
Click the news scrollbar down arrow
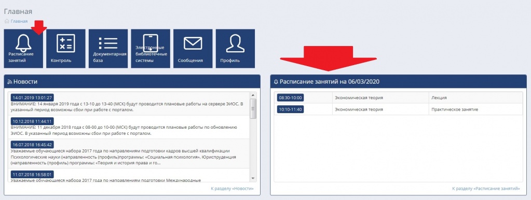pyautogui.click(x=253, y=178)
